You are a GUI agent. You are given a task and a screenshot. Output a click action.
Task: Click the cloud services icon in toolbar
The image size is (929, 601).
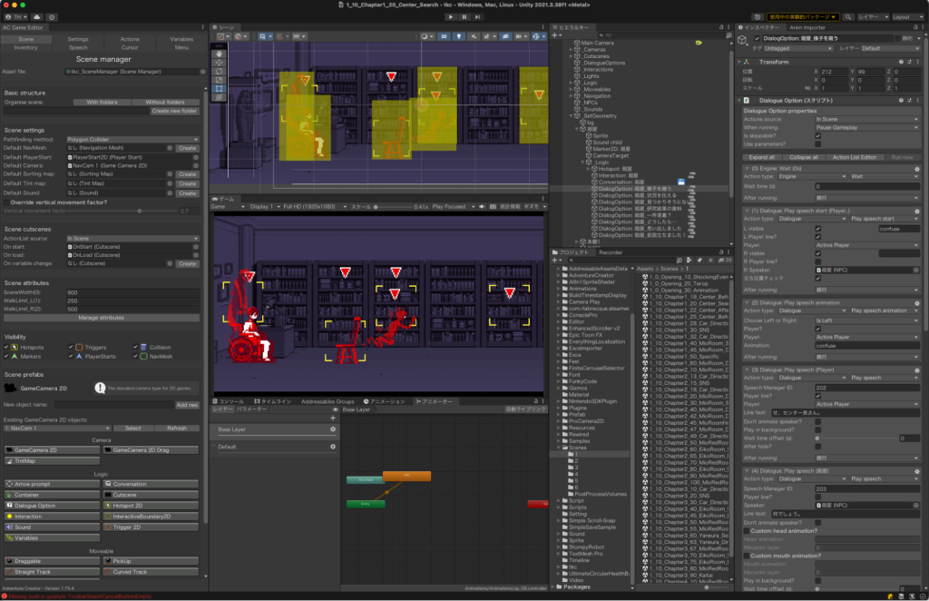coord(35,16)
